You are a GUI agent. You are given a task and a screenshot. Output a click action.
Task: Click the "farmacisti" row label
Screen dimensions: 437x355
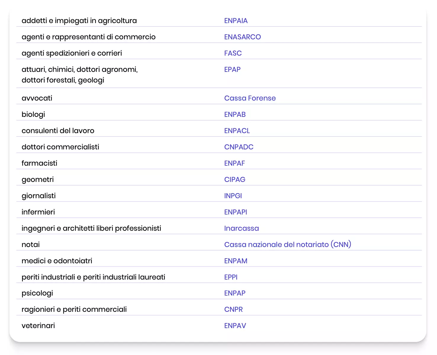39,163
